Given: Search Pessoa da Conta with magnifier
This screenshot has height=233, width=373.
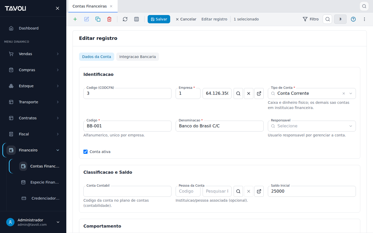Looking at the screenshot, I should point(238,191).
